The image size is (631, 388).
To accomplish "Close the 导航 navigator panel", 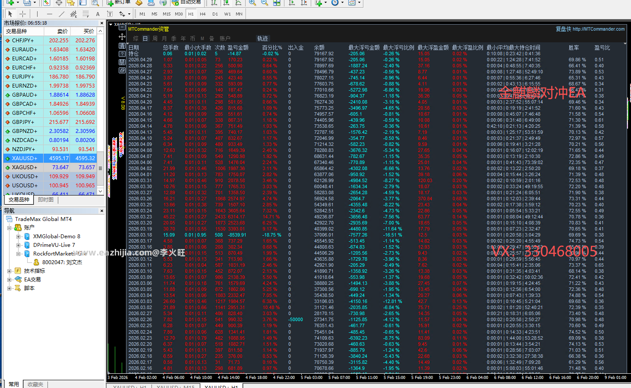I will [x=102, y=211].
